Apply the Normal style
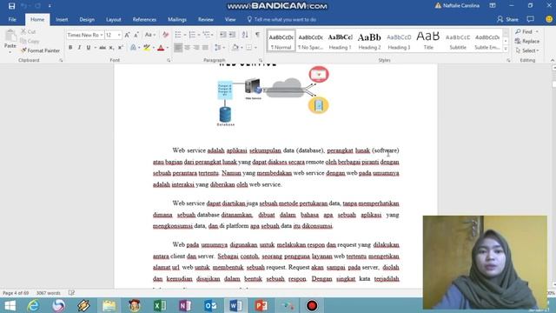 (x=281, y=41)
